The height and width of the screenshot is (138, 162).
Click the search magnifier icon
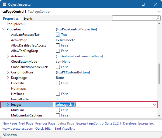[x=158, y=18]
